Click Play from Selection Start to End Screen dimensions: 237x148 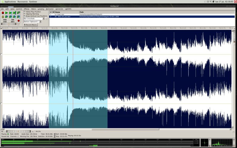[15, 13]
